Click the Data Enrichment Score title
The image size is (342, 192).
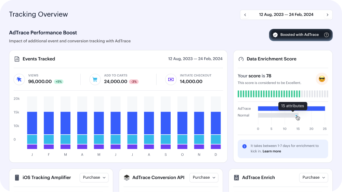coord(272,59)
